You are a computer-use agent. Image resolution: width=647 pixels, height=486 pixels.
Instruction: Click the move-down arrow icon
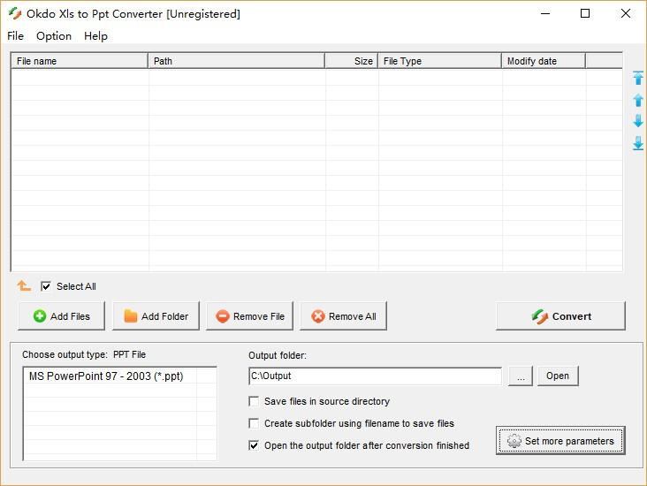(x=638, y=121)
